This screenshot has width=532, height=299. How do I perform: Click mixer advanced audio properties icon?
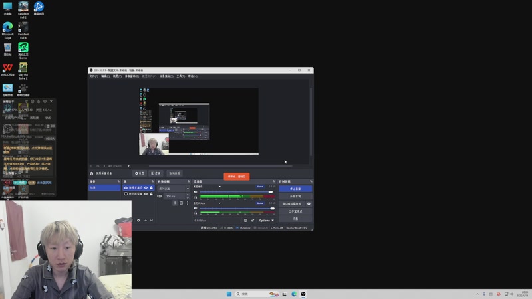click(253, 221)
